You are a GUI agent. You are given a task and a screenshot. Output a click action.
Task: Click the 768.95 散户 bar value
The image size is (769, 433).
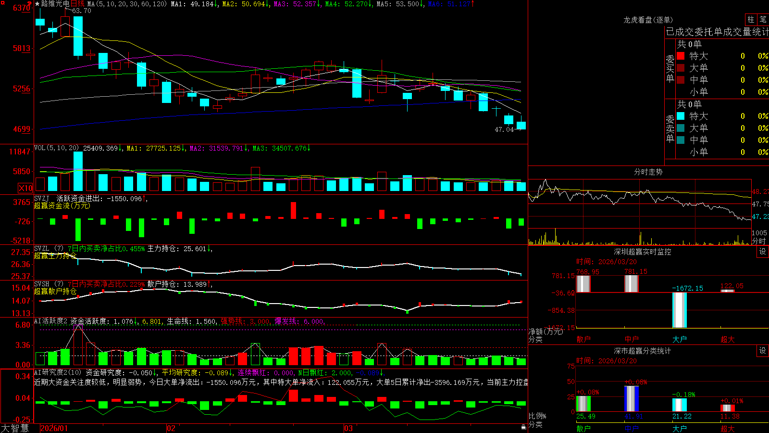click(x=588, y=271)
